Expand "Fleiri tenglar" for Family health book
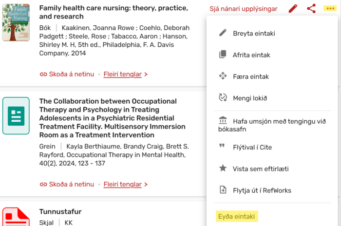Screen dimensions: 341x226 [x=125, y=74]
